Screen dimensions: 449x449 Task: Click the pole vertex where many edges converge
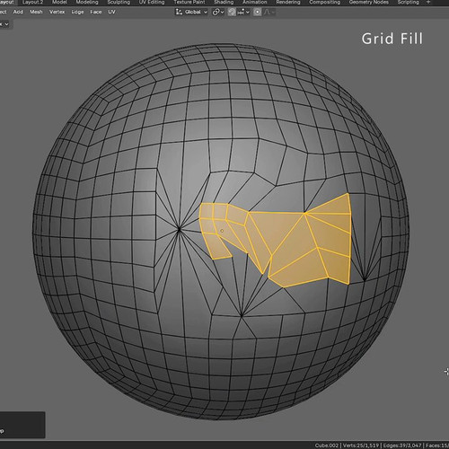(179, 230)
